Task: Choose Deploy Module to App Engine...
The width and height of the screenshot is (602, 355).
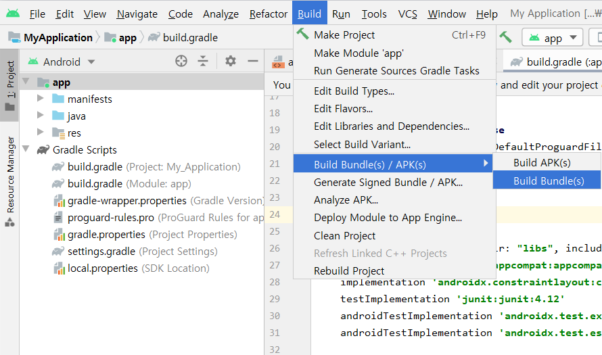Action: point(394,218)
